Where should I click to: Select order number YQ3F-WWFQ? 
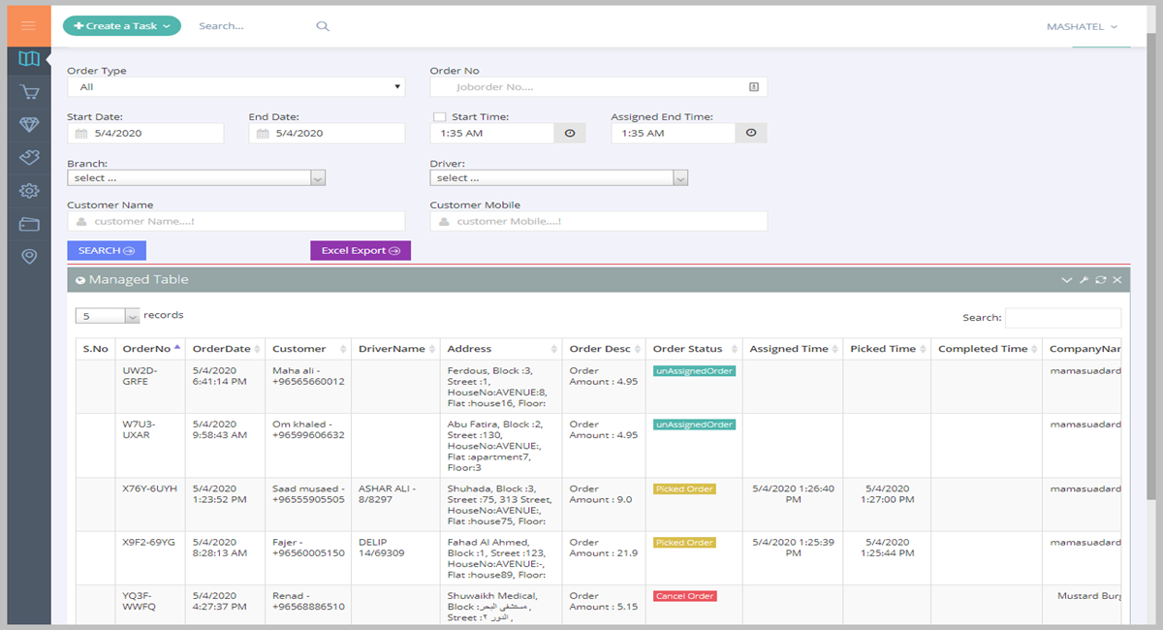pos(141,601)
